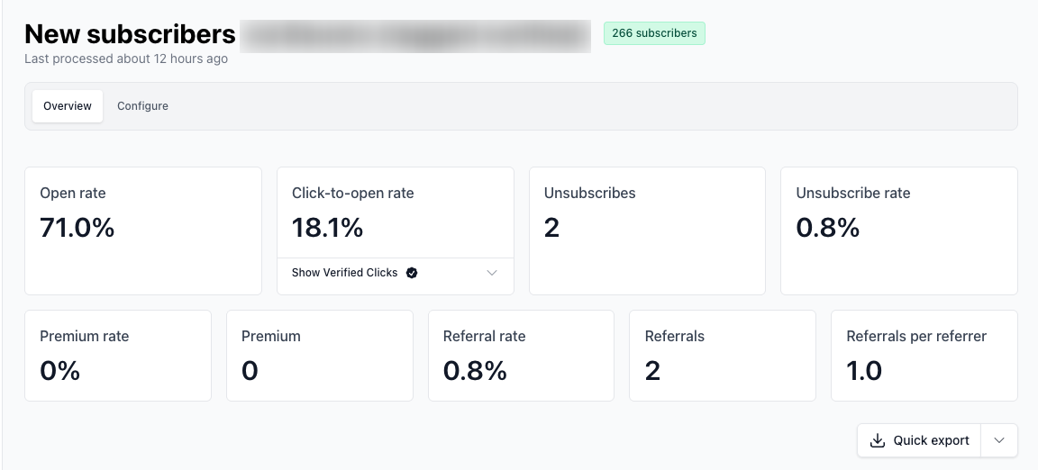Click the Premium rate card
This screenshot has height=470, width=1038.
118,356
